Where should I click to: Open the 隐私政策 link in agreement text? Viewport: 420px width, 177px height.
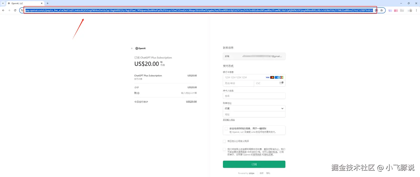click(x=269, y=155)
